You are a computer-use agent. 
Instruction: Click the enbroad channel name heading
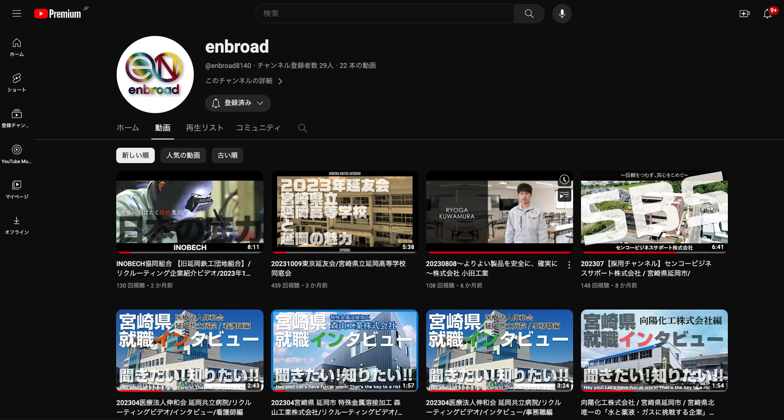[x=237, y=46]
